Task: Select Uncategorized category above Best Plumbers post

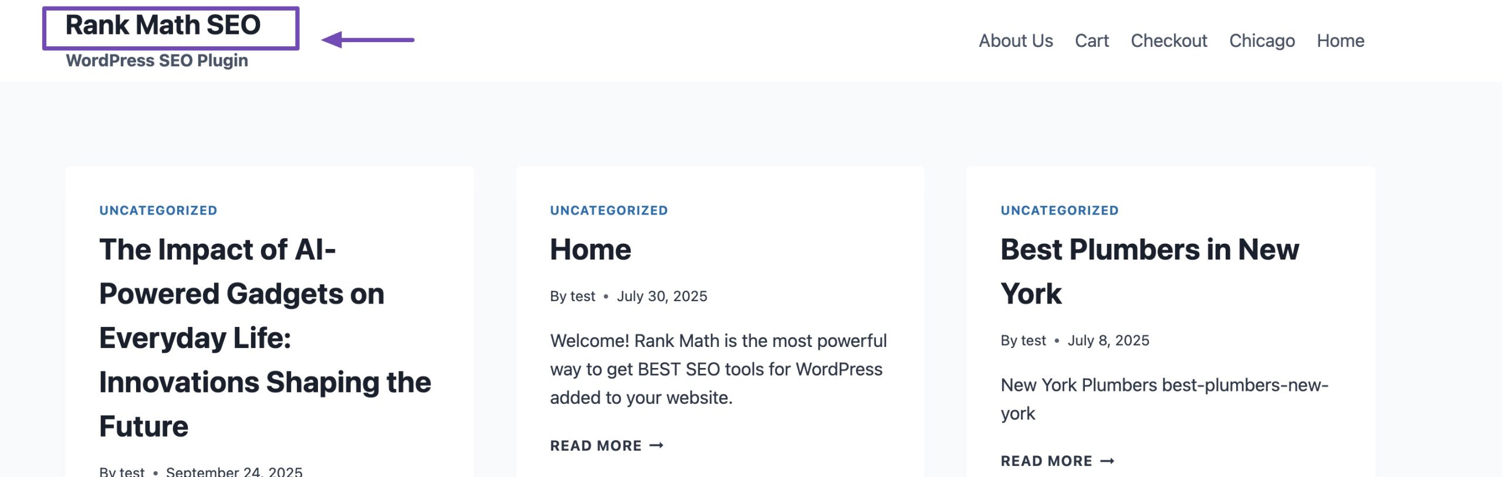Action: coord(1059,210)
